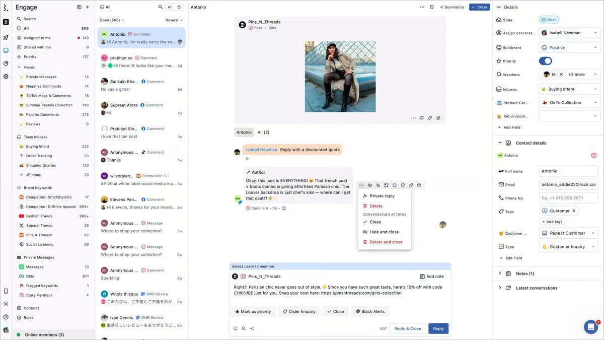The width and height of the screenshot is (604, 340).
Task: Open the Open (506) status filter dropdown
Action: point(112,20)
